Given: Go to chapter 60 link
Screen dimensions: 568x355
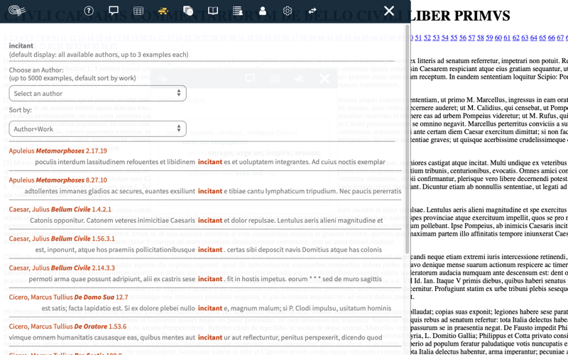Looking at the screenshot, I should pyautogui.click(x=498, y=38).
